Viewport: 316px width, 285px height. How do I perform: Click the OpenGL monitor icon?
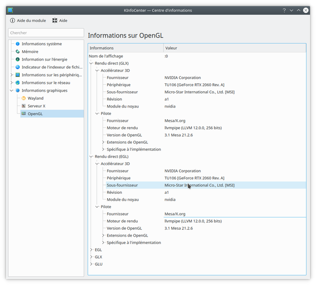(x=24, y=114)
